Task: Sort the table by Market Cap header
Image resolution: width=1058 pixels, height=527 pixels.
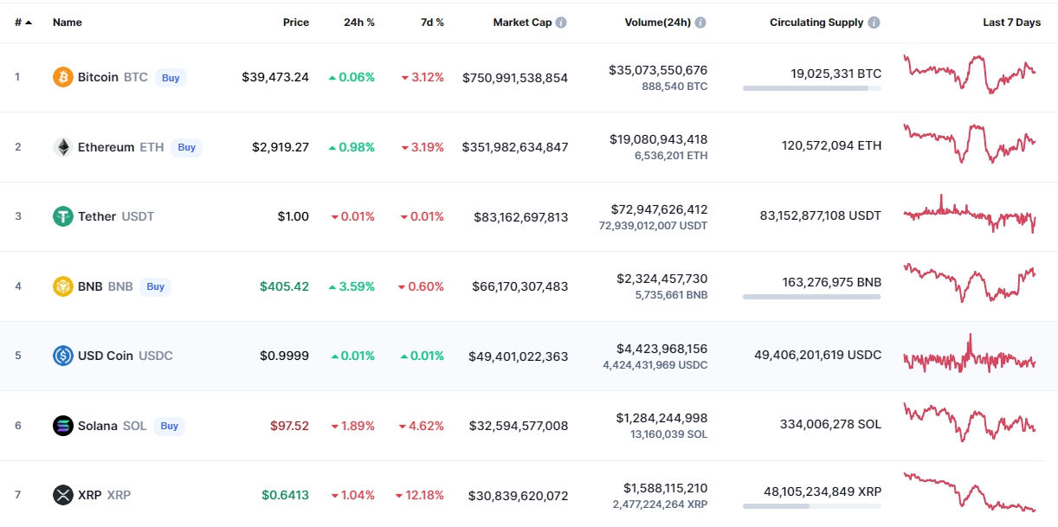Action: click(x=522, y=22)
